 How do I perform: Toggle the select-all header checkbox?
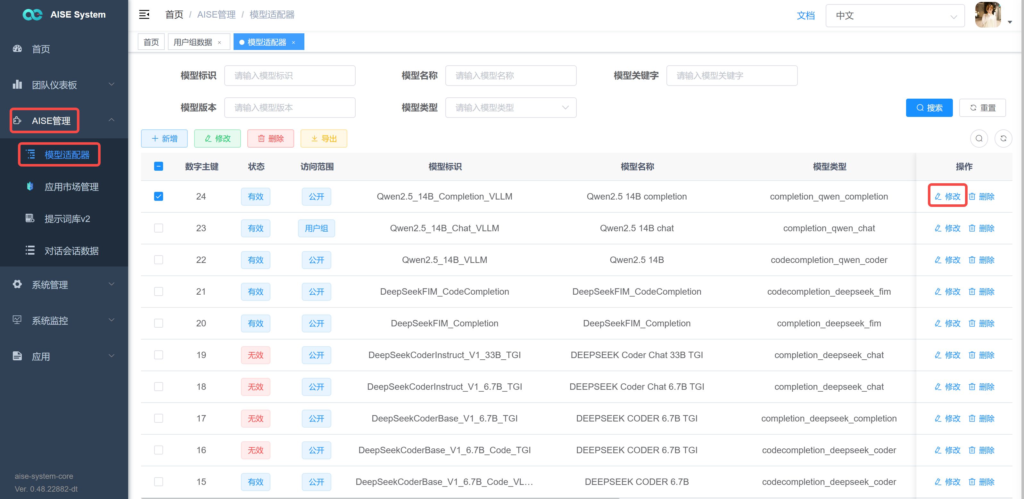click(x=159, y=166)
